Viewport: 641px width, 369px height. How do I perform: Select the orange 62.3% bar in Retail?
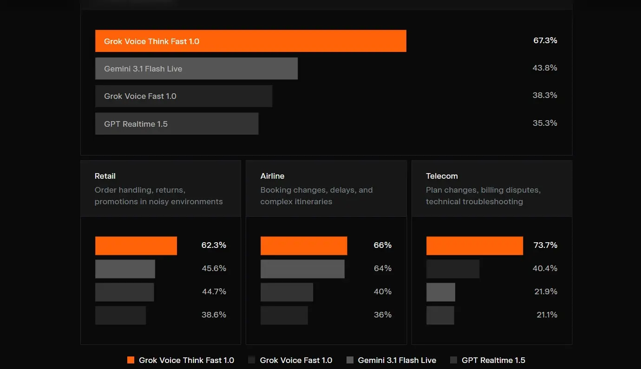(136, 246)
